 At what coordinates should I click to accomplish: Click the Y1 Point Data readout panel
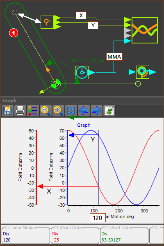pos(75,235)
